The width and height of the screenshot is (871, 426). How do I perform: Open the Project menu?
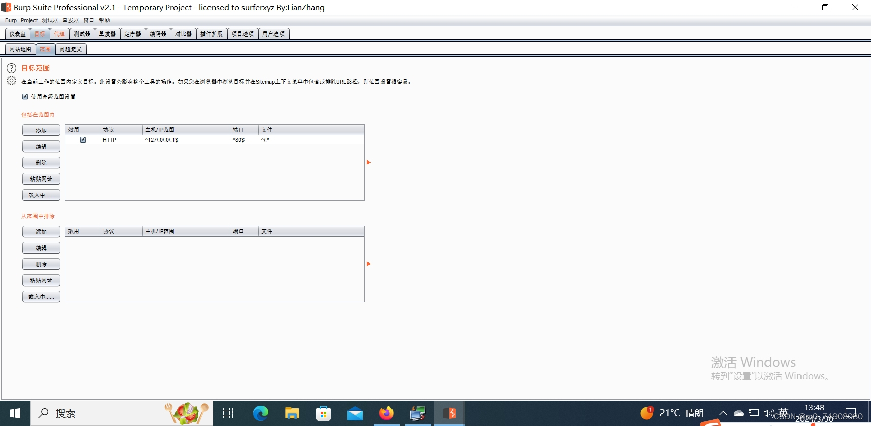(29, 20)
